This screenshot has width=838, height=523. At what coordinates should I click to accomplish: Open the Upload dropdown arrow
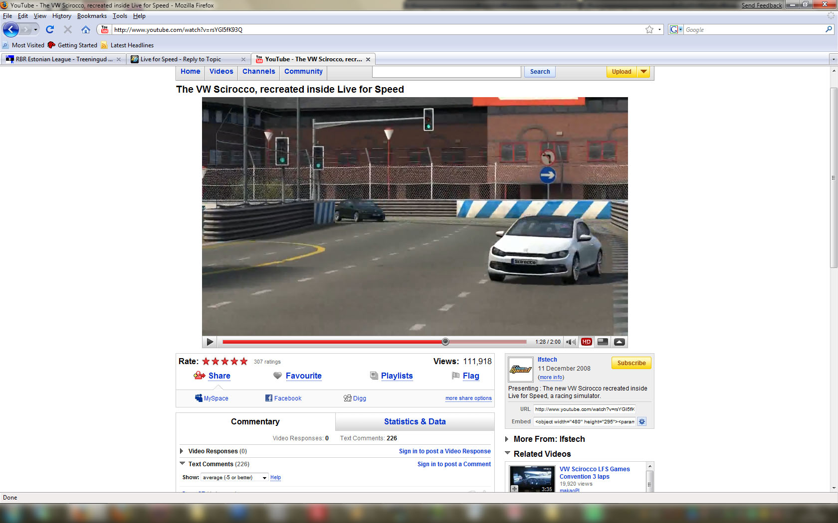tap(644, 72)
